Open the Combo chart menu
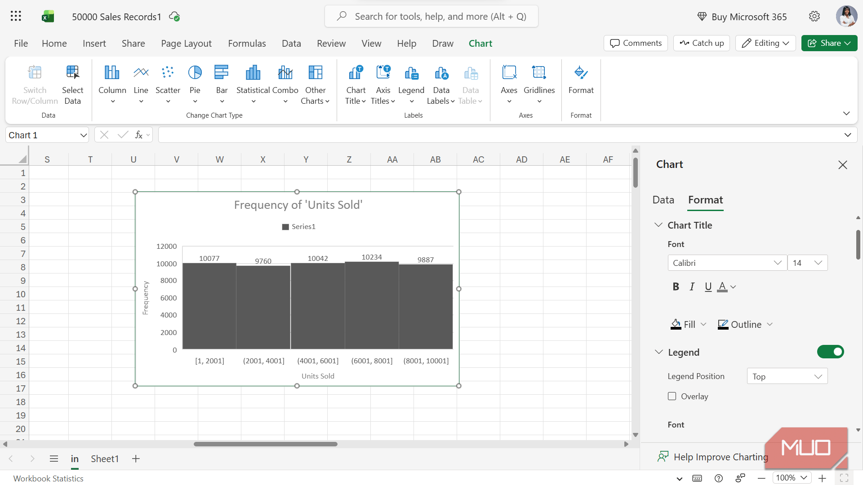The width and height of the screenshot is (863, 485). pos(285,85)
